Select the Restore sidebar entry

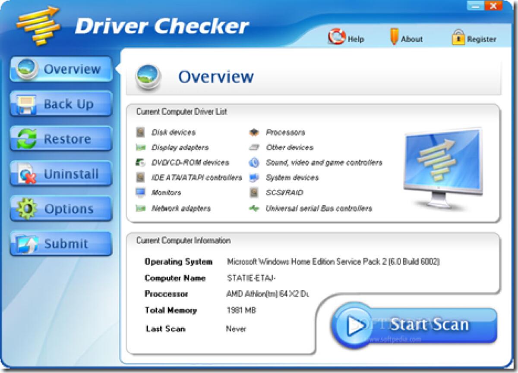(60, 139)
